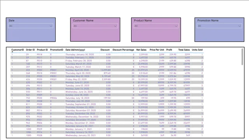Sort by the Order ID column header
This screenshot has height=140, width=249.
(30, 50)
